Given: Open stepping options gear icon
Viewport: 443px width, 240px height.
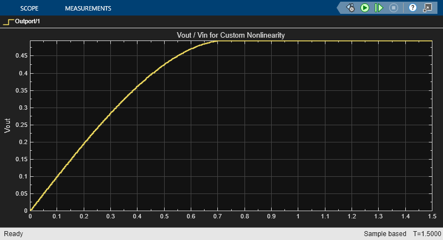Looking at the screenshot, I should coord(350,8).
